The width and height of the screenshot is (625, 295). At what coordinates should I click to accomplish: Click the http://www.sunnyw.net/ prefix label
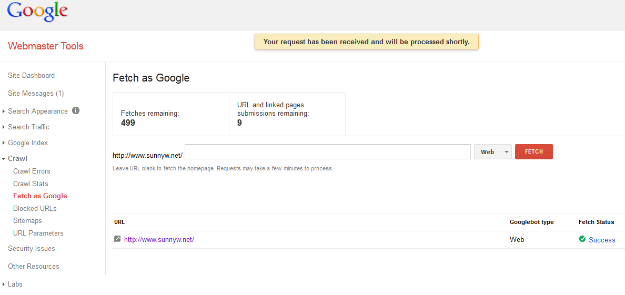coord(147,155)
